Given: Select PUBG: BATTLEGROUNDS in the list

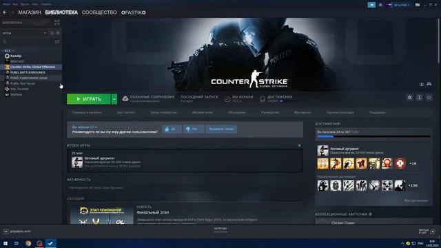Looking at the screenshot, I should [28, 72].
